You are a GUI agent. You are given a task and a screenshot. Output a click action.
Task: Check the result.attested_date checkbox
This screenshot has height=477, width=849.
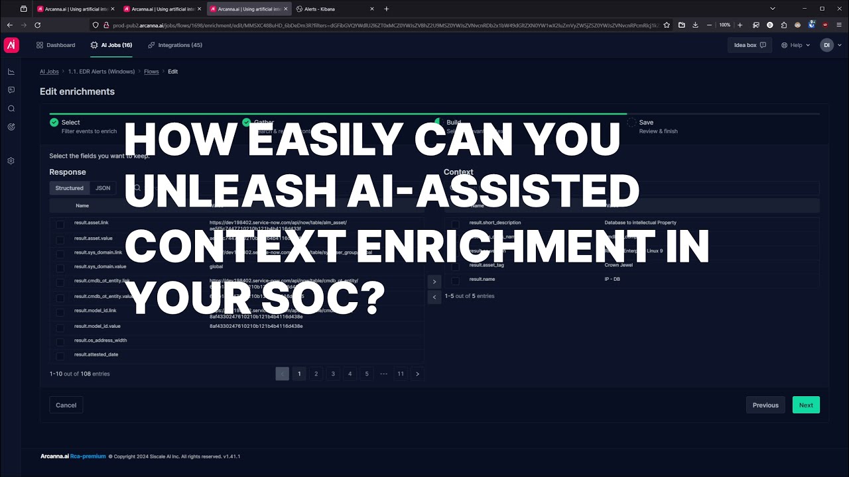(60, 356)
